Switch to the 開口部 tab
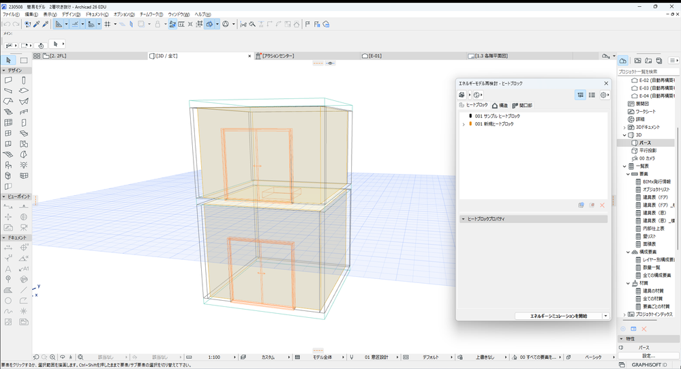Viewport: 681px width, 369px height. point(521,106)
